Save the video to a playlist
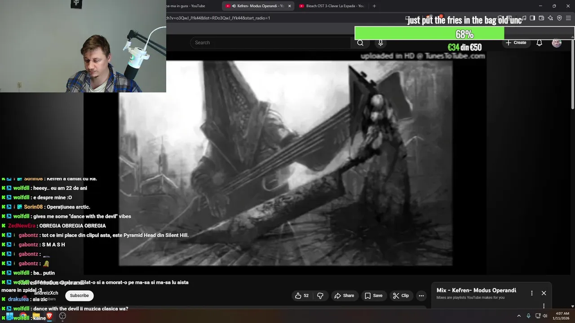Image resolution: width=575 pixels, height=323 pixels. [x=373, y=296]
